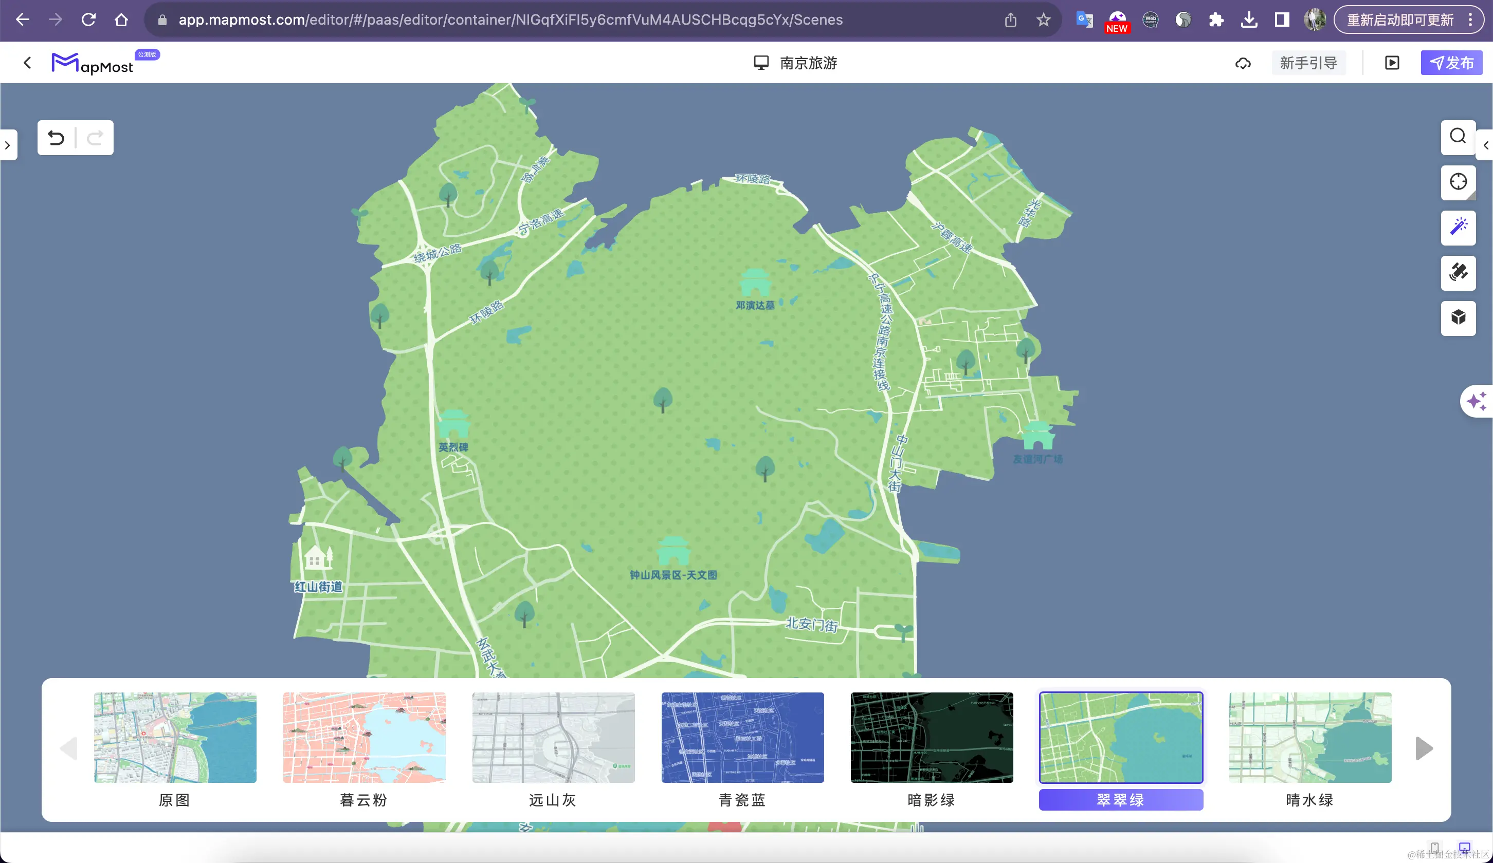Open the user profile avatar
Screen dimensions: 1493x863
pos(1315,20)
